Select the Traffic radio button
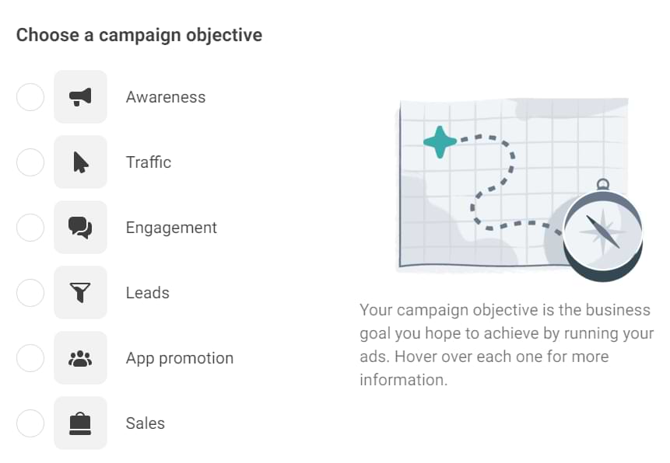Screen dimensions: 670x463 coord(30,162)
